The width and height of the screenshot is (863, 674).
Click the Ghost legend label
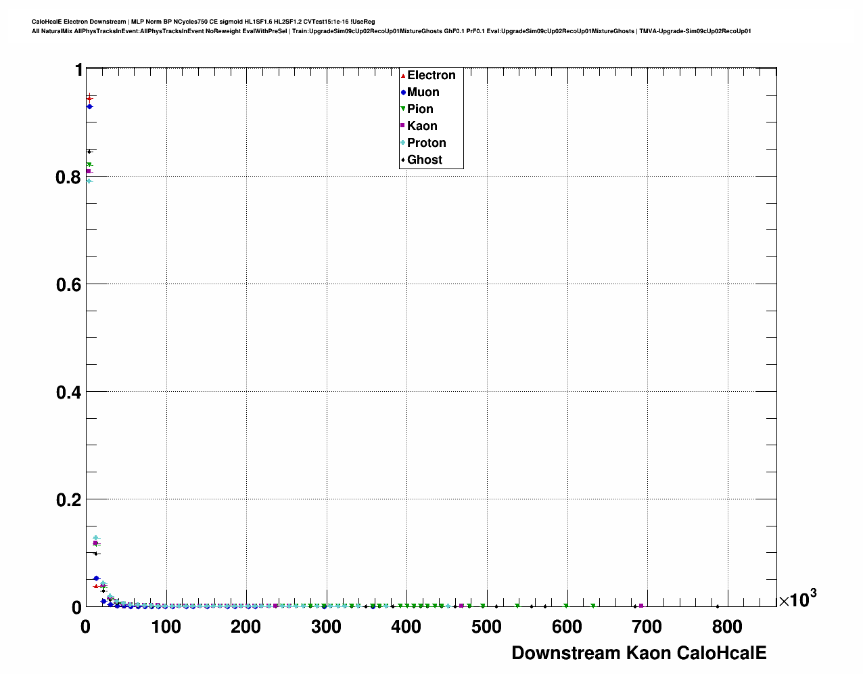point(424,160)
